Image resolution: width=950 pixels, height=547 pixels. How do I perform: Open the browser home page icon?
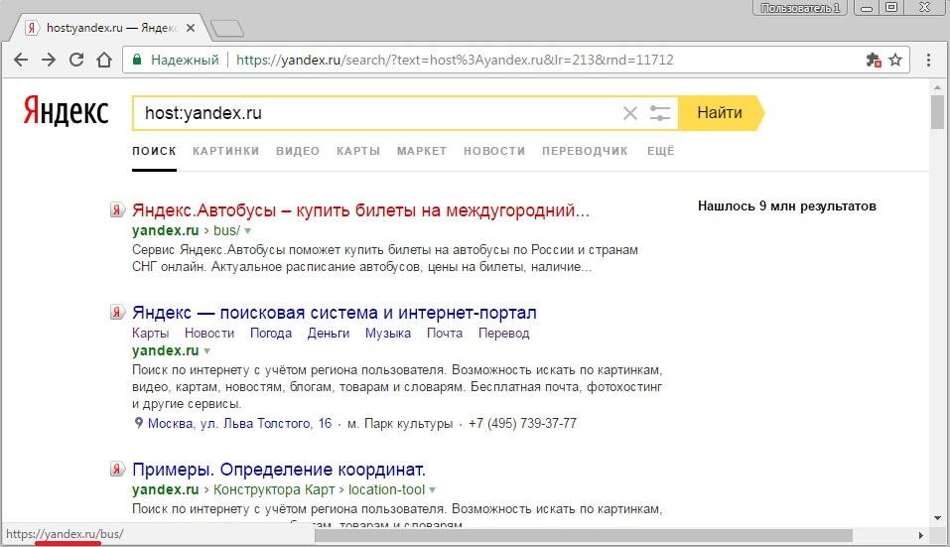coord(104,60)
